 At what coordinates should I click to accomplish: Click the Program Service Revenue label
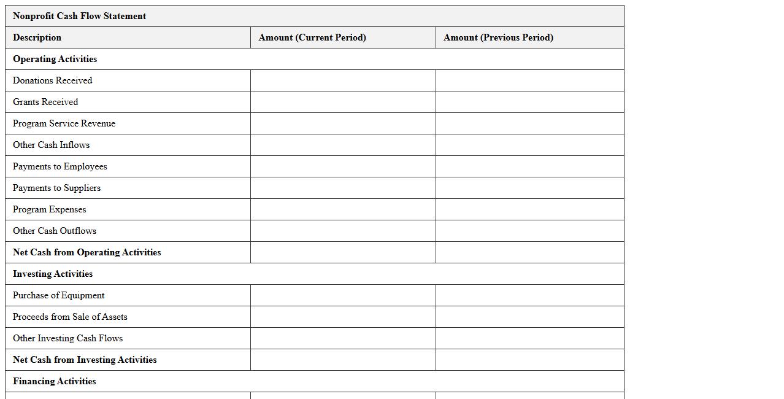[x=64, y=123]
